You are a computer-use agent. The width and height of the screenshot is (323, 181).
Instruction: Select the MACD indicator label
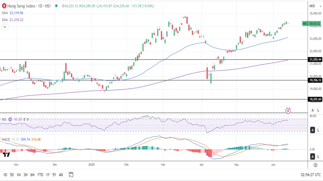coord(6,139)
